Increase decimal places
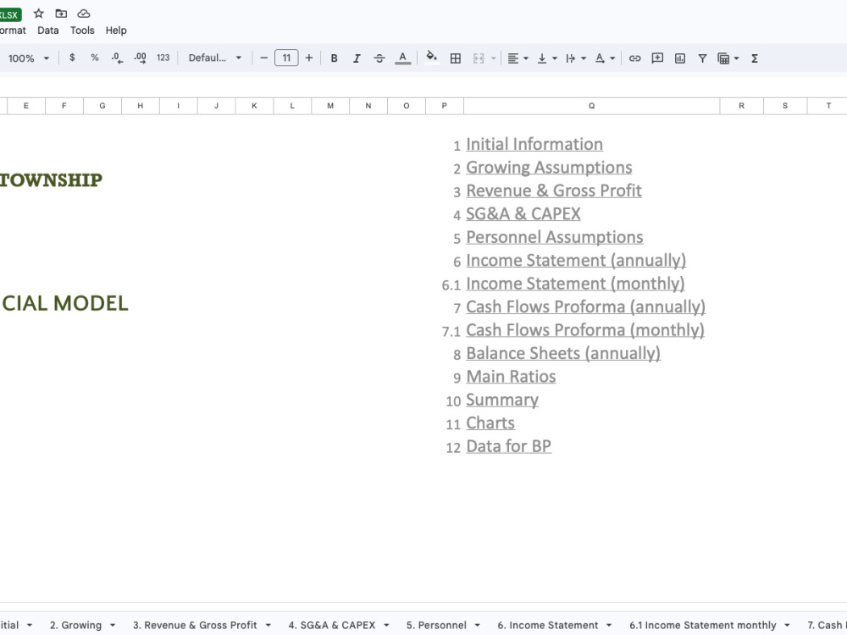Image resolution: width=847 pixels, height=635 pixels. [140, 58]
